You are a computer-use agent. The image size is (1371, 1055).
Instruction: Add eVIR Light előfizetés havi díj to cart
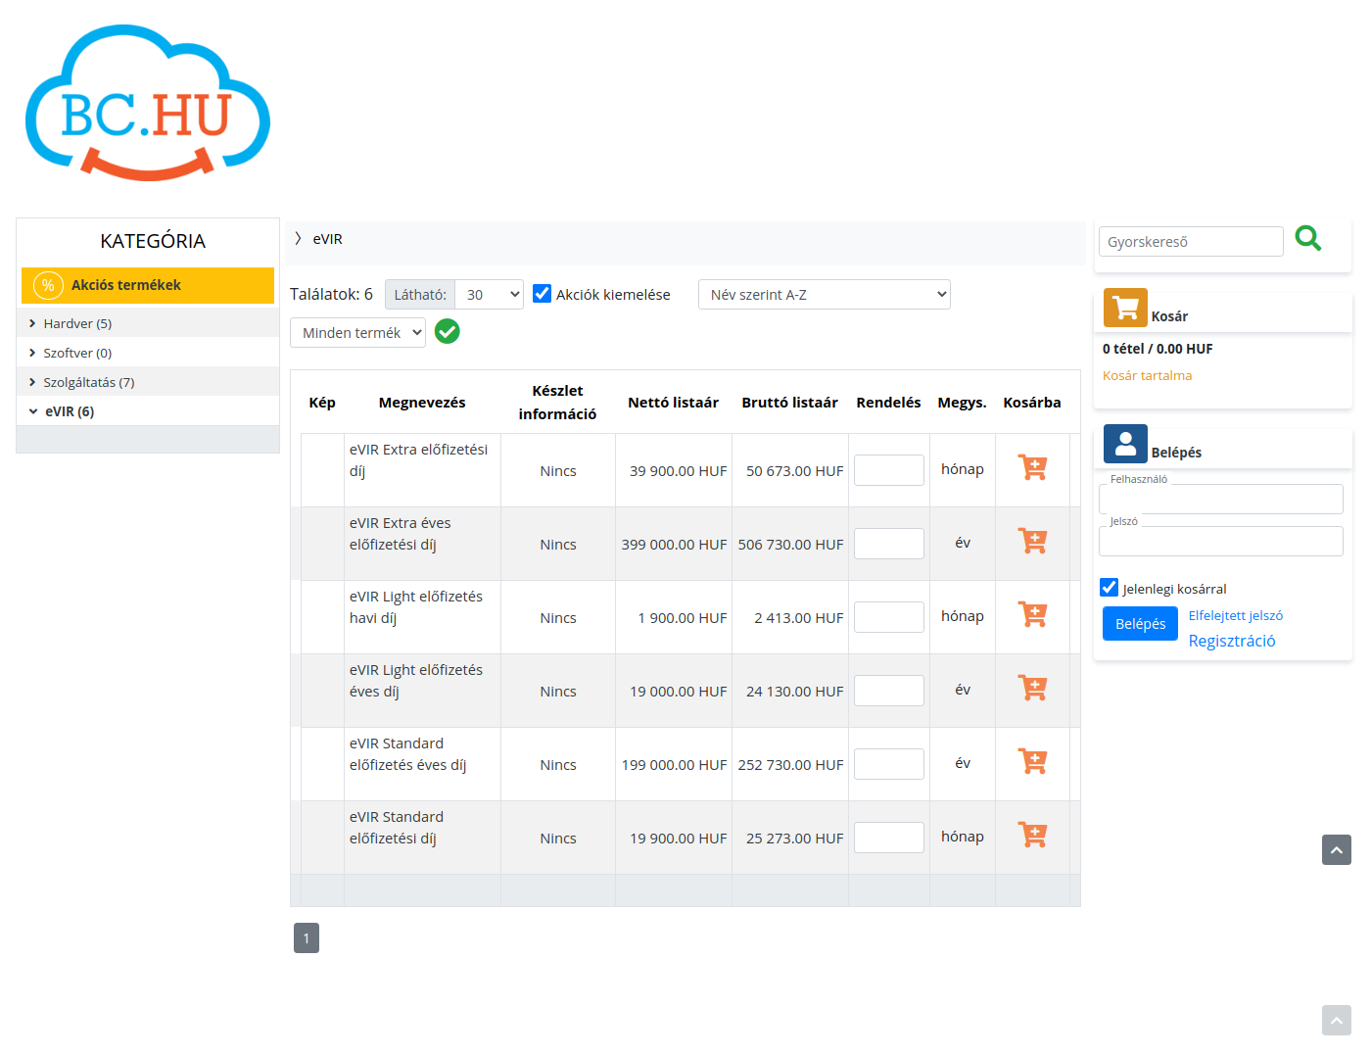pos(1032,614)
